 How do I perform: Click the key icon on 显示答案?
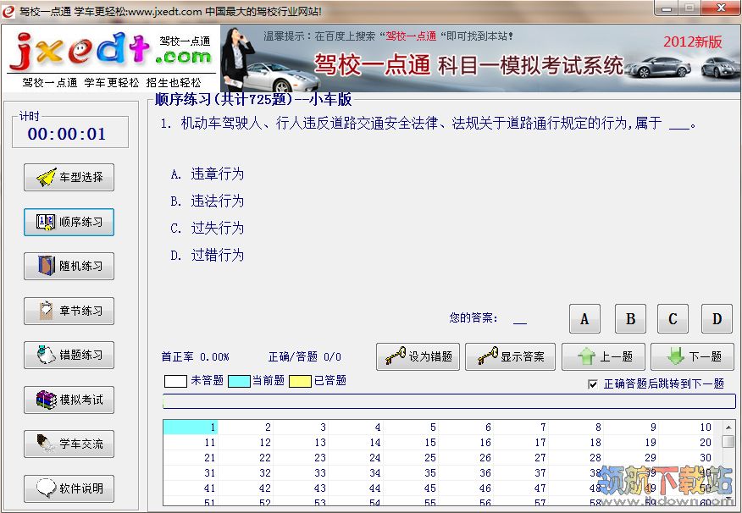click(487, 356)
